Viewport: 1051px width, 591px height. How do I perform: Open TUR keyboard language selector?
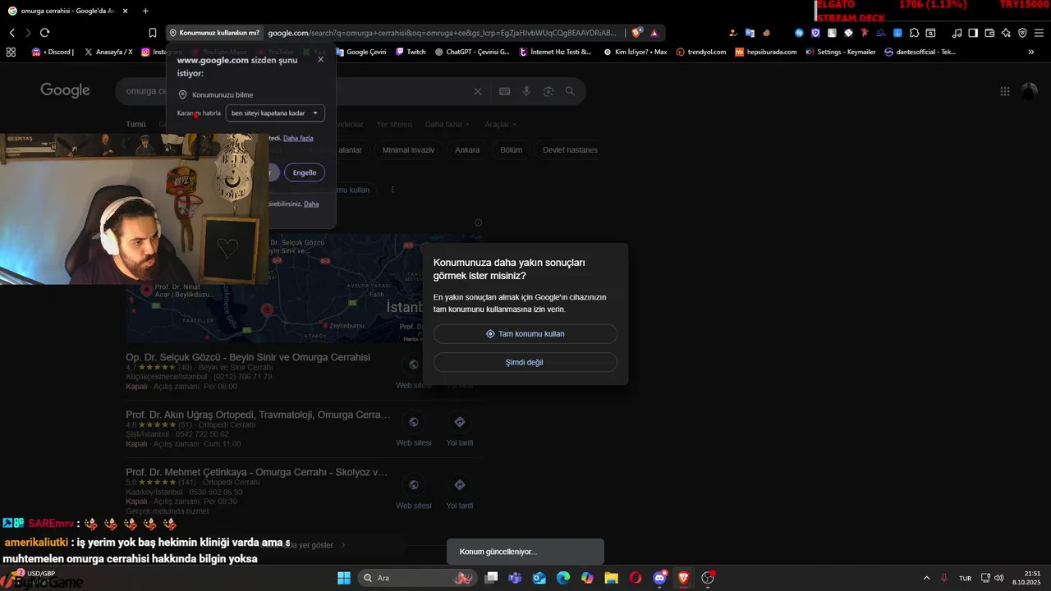[x=966, y=578]
